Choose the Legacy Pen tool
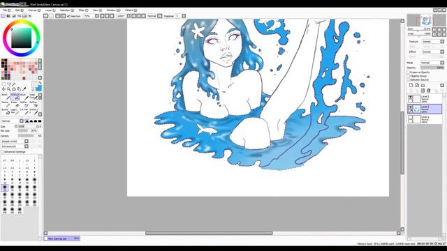Screen dimensions: 447x251 click(x=15, y=112)
